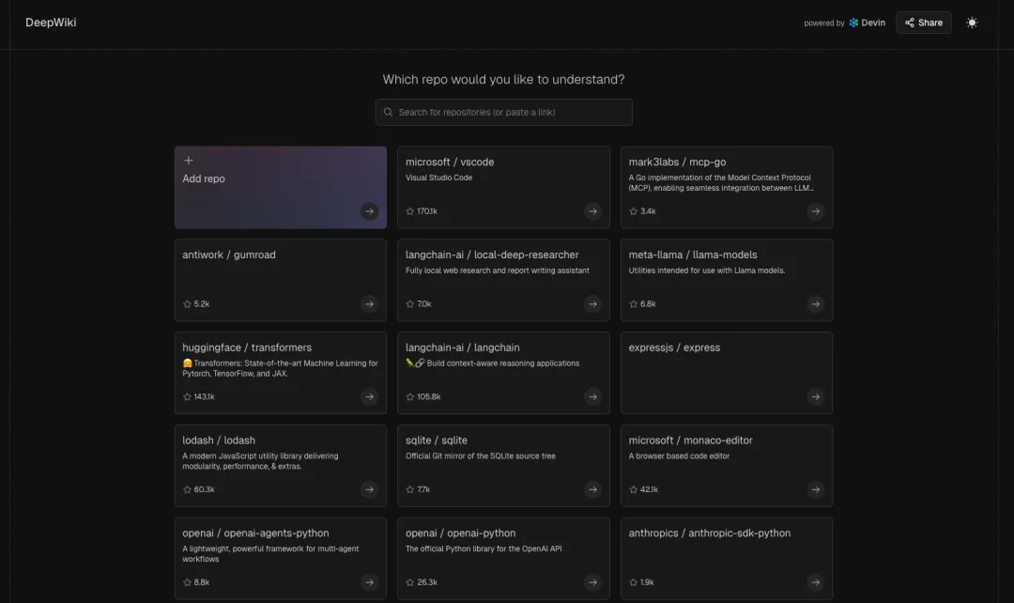Open mark3labs / mcp-go repo title
Viewport: 1014px width, 603px height.
point(677,162)
